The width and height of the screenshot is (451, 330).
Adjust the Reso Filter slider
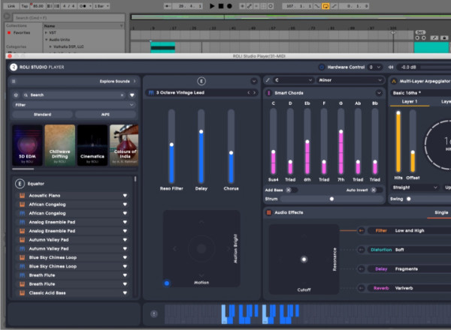tap(171, 145)
